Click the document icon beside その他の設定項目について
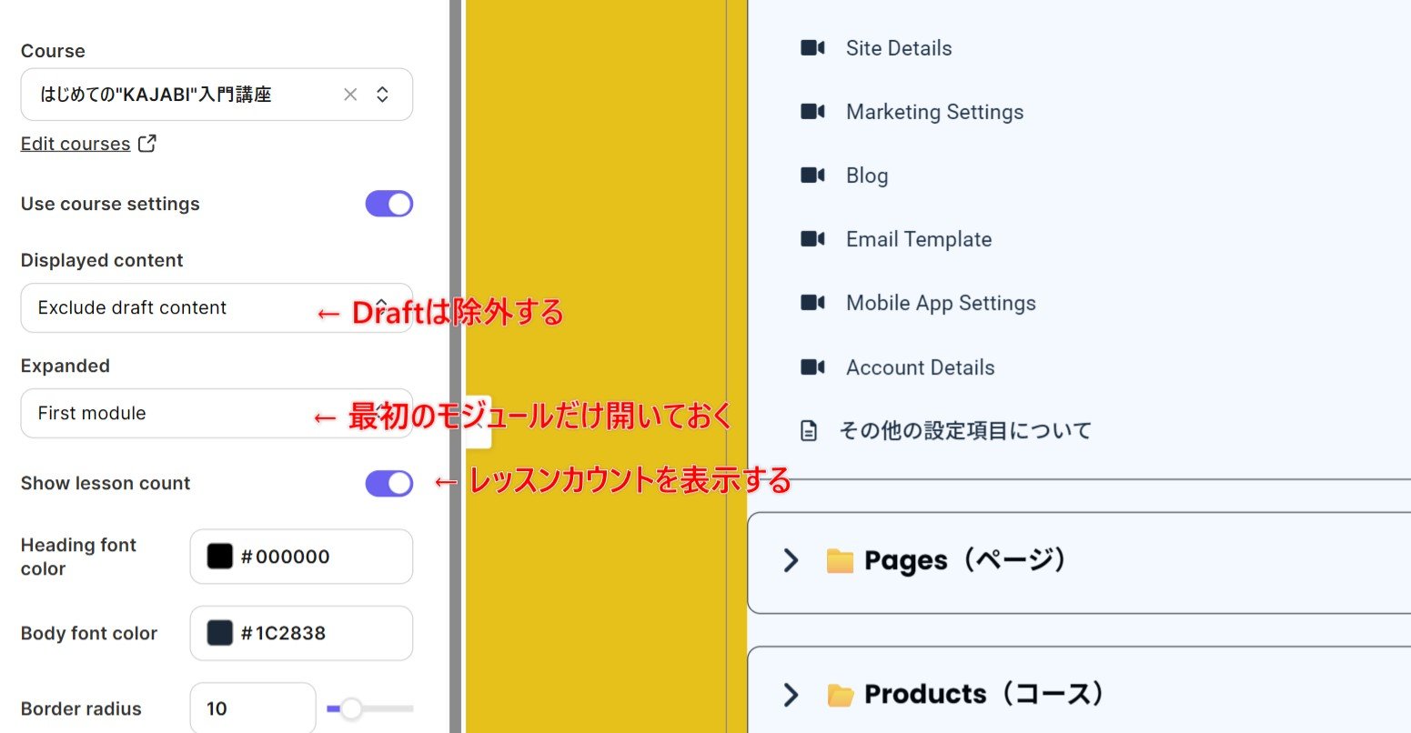 [x=809, y=431]
